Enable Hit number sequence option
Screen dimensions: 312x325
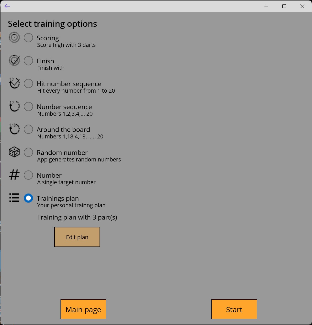(28, 83)
